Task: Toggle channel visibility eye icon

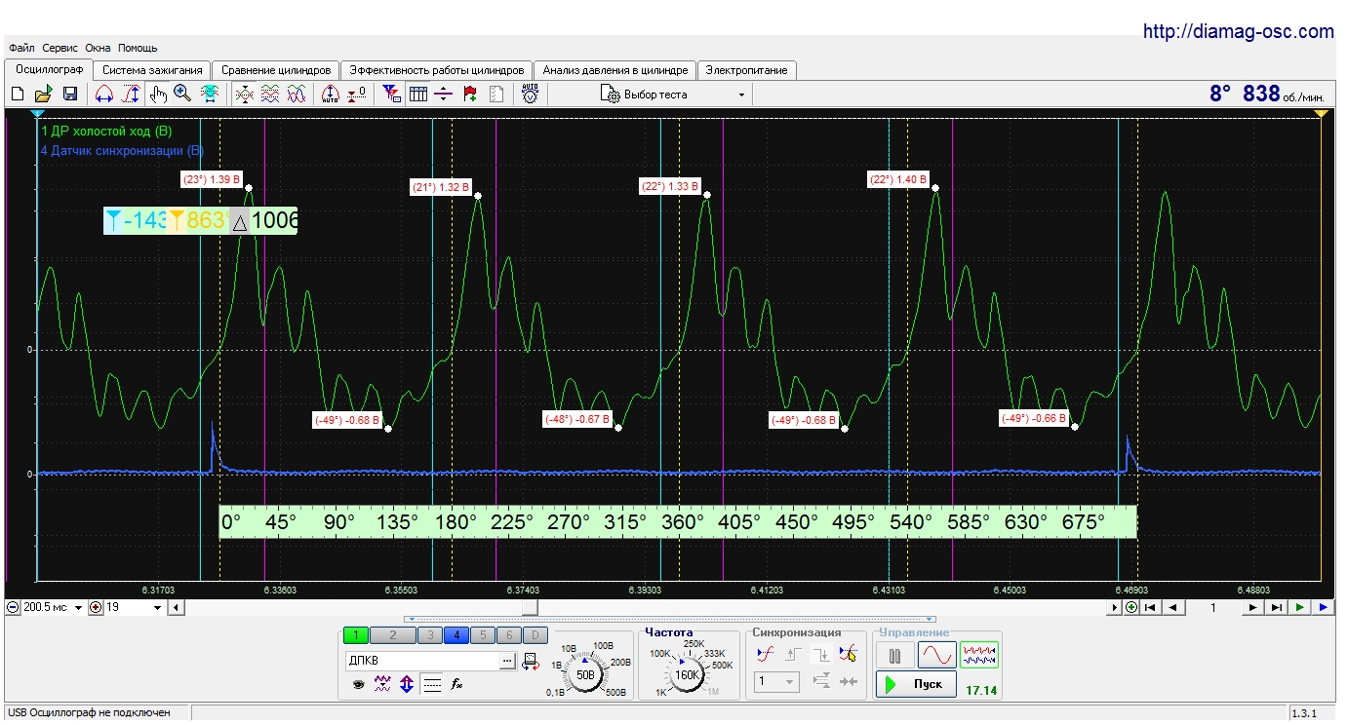Action: pyautogui.click(x=358, y=684)
